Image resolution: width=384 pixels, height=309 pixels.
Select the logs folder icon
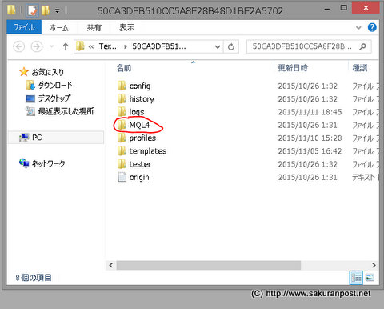pyautogui.click(x=122, y=112)
